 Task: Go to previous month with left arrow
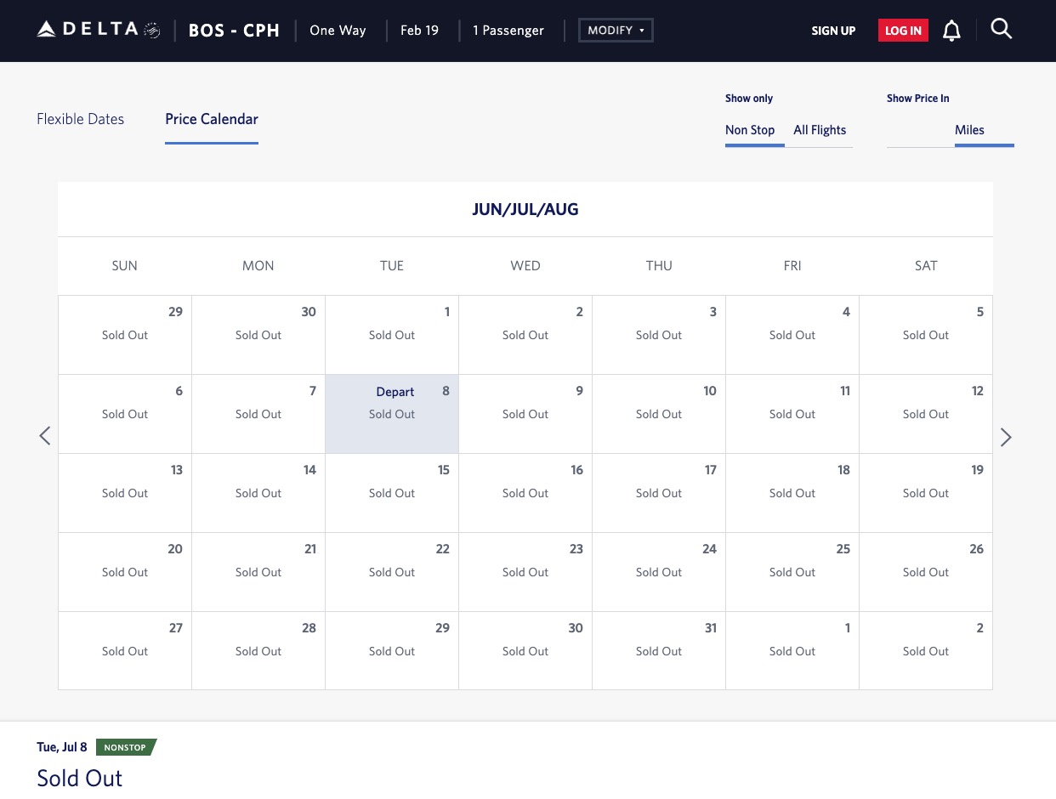point(45,436)
